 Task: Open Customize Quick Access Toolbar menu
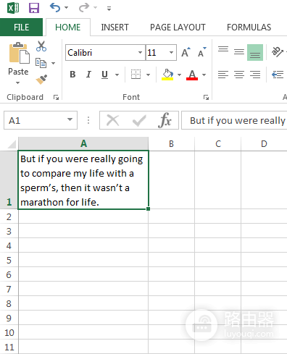[x=109, y=9]
